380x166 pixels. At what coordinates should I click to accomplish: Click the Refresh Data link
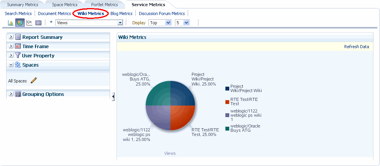(x=357, y=47)
